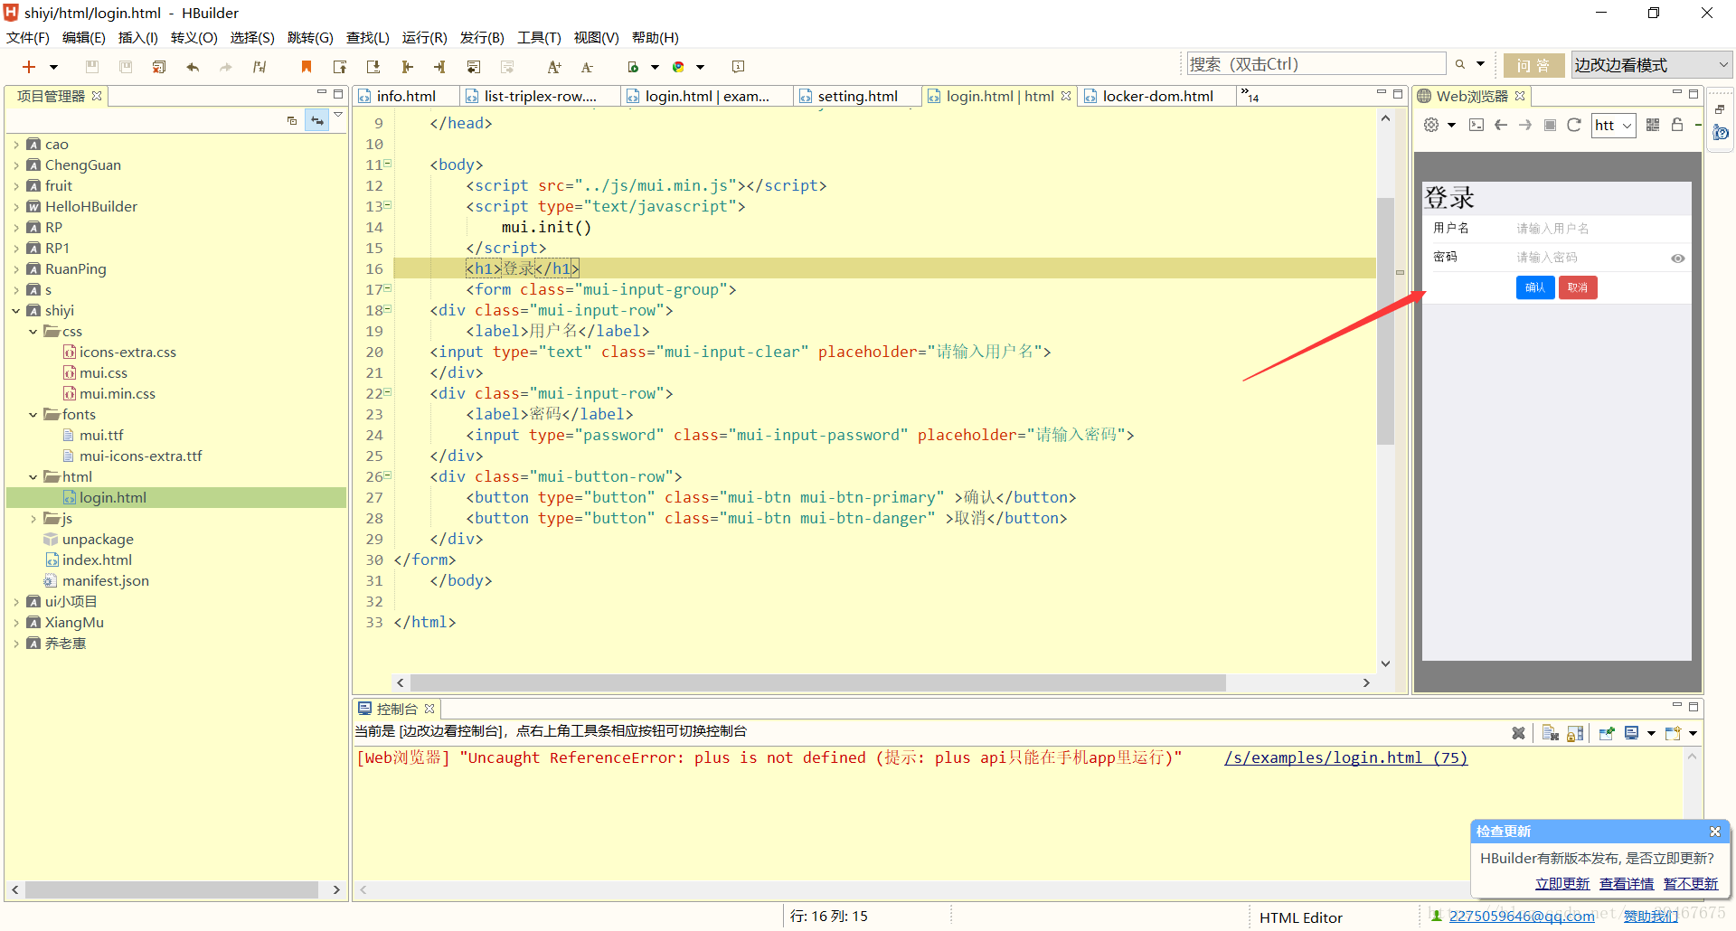1736x931 pixels.
Task: Open the 文件(F) menu
Action: pos(28,37)
